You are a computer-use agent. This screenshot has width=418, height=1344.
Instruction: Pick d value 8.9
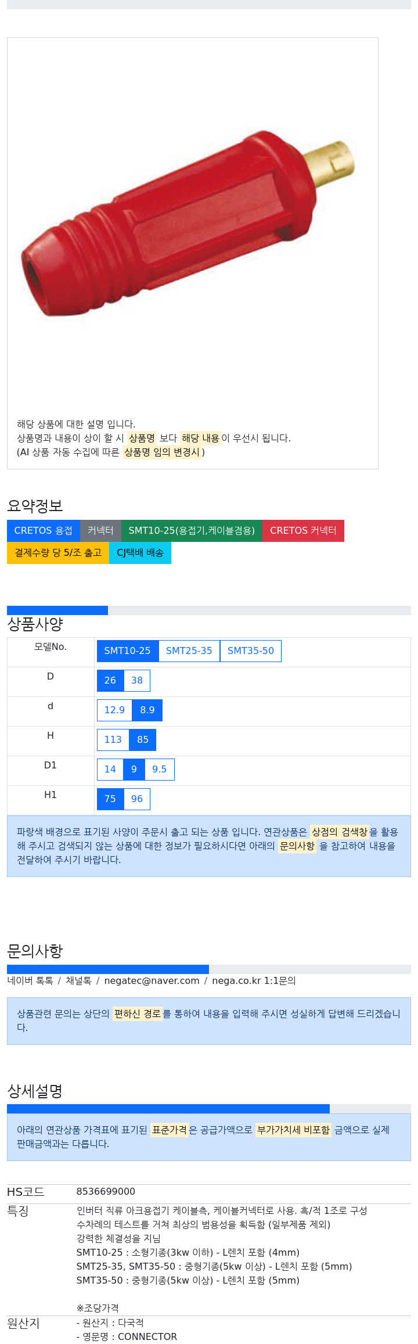[147, 710]
